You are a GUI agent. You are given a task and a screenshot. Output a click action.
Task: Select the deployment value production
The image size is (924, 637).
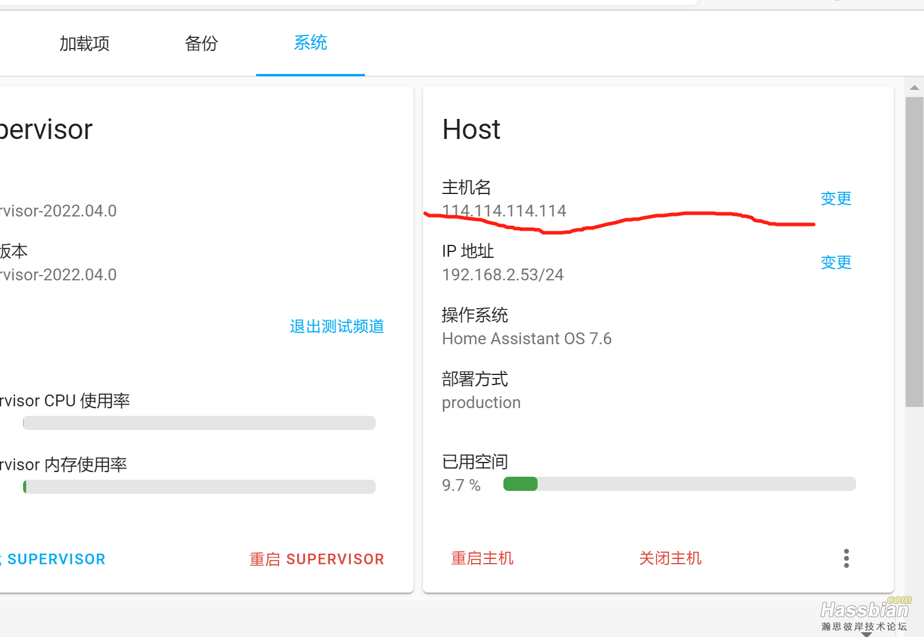click(482, 403)
